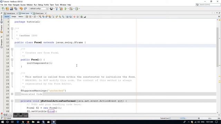Screen dimensions: 221x124
Task: Open the Output panel
Action: tap(8, 118)
